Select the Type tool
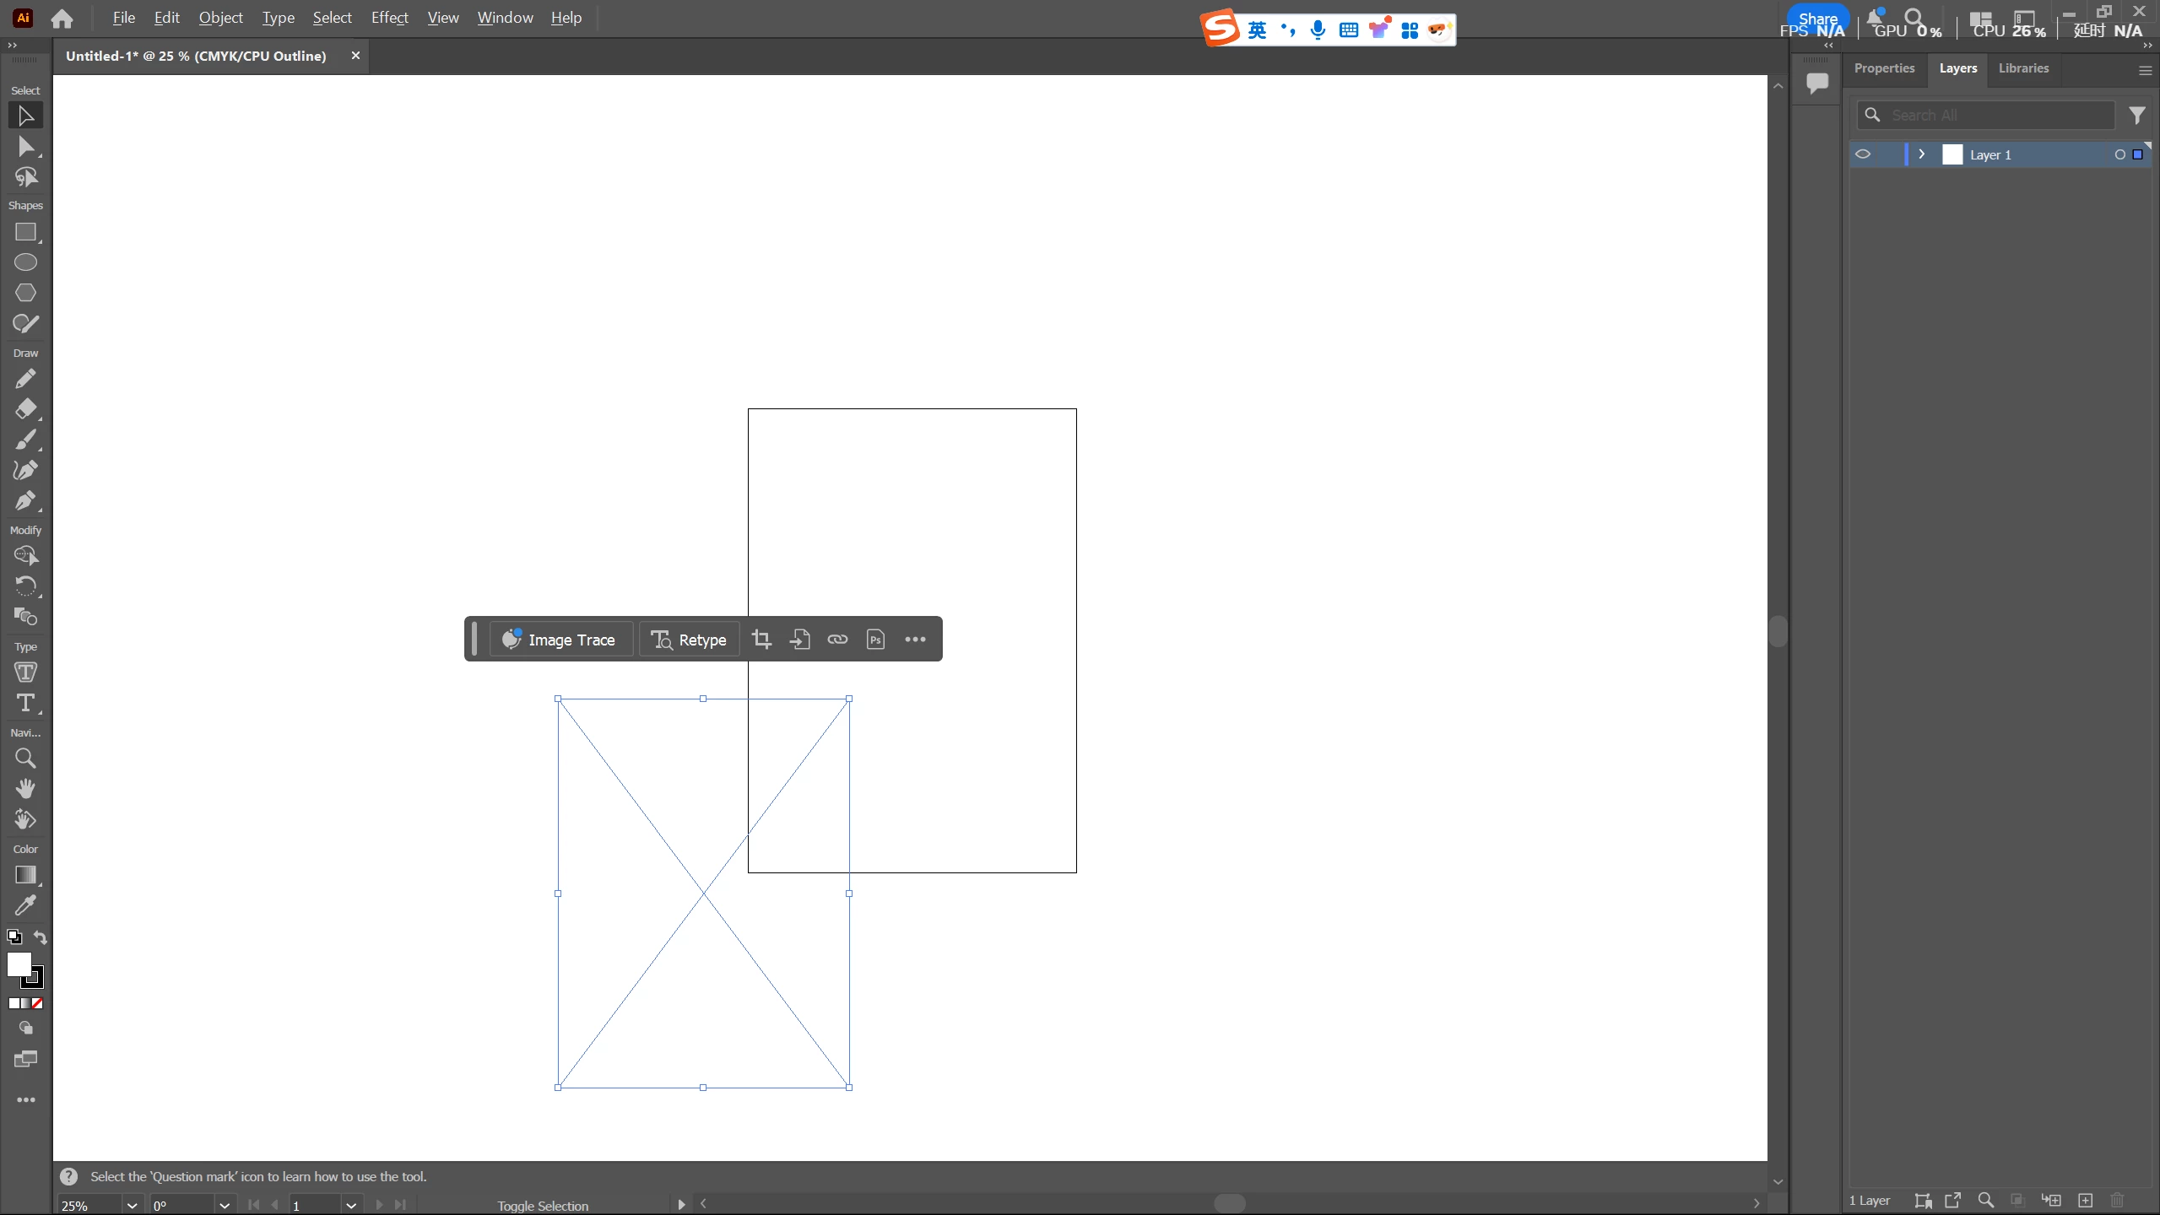This screenshot has width=2160, height=1215. coord(25,703)
